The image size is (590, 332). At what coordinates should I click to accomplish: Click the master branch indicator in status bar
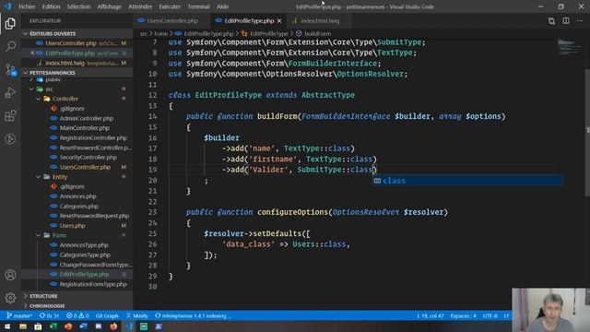pyautogui.click(x=19, y=315)
